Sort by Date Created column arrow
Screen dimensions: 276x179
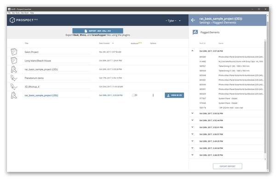(x=113, y=43)
